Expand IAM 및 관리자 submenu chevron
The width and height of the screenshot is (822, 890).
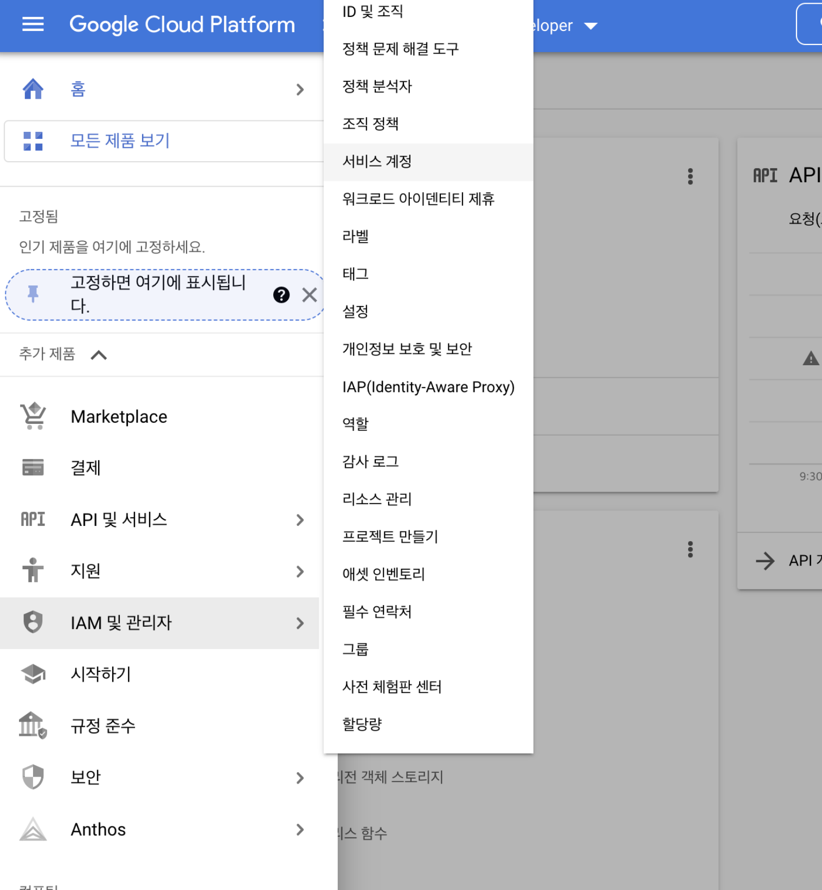(x=300, y=623)
